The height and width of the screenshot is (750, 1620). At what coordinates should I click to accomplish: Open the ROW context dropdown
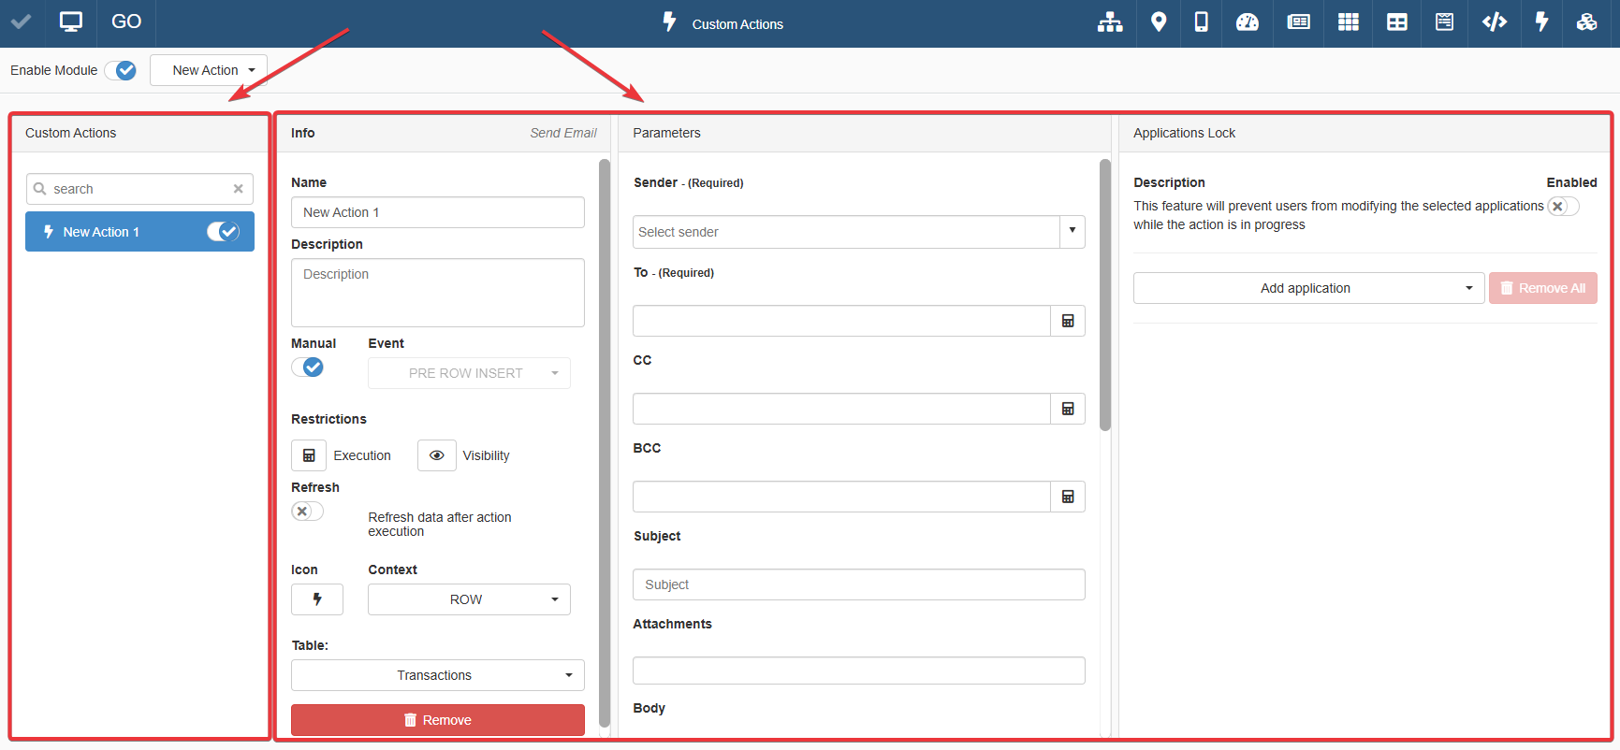click(469, 599)
